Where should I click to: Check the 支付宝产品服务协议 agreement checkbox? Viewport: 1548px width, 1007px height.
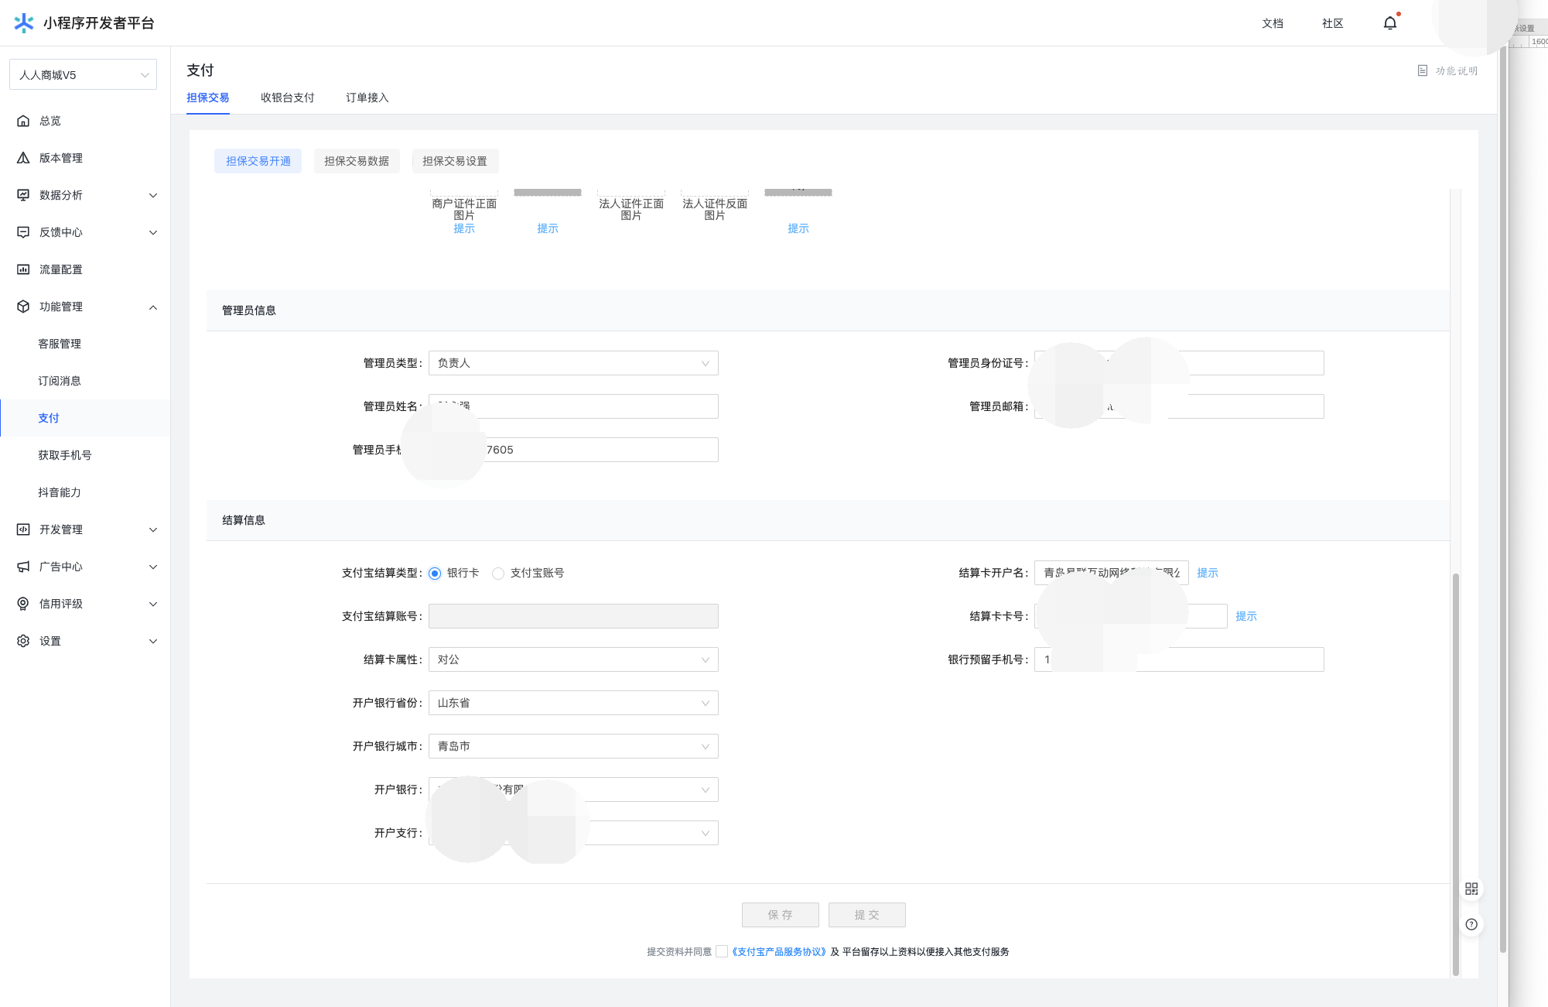[722, 952]
